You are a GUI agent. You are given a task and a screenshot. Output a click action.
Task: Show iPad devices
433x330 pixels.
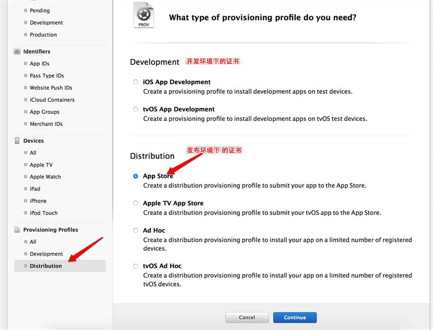coord(35,189)
